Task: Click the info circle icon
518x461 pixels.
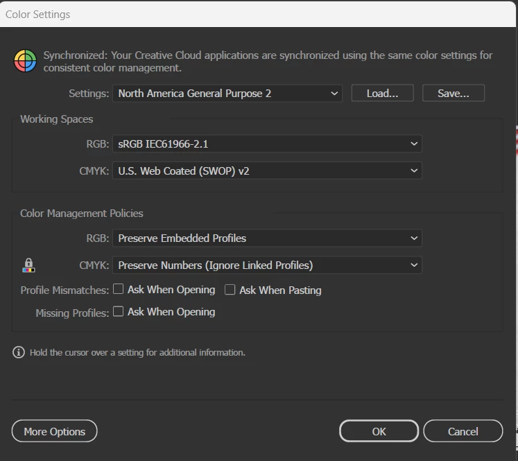Action: 19,352
